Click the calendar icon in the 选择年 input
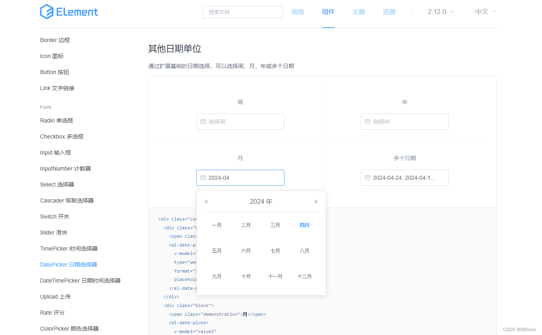 [x=367, y=122]
